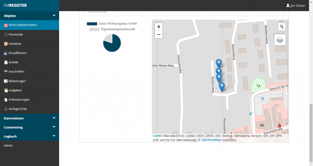
Task: Click the Aufgaben tasks icon
Action: tap(6, 90)
